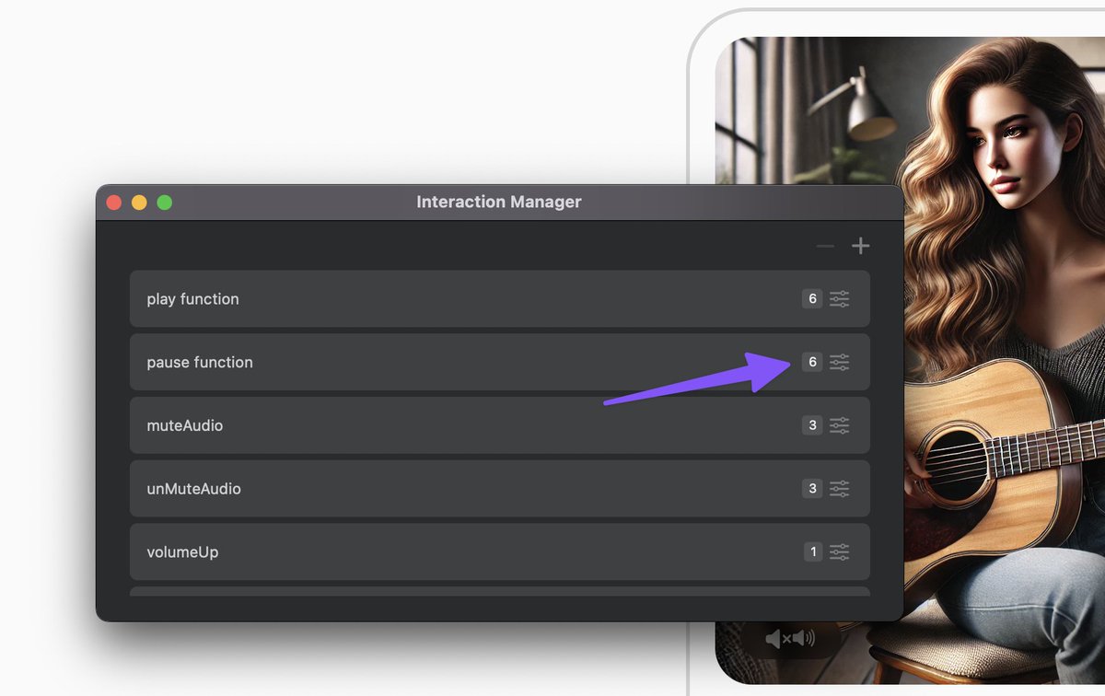
Task: Click the count badge on play function
Action: click(x=811, y=298)
